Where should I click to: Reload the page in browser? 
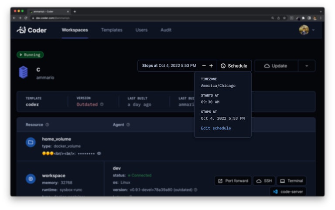coord(26,18)
